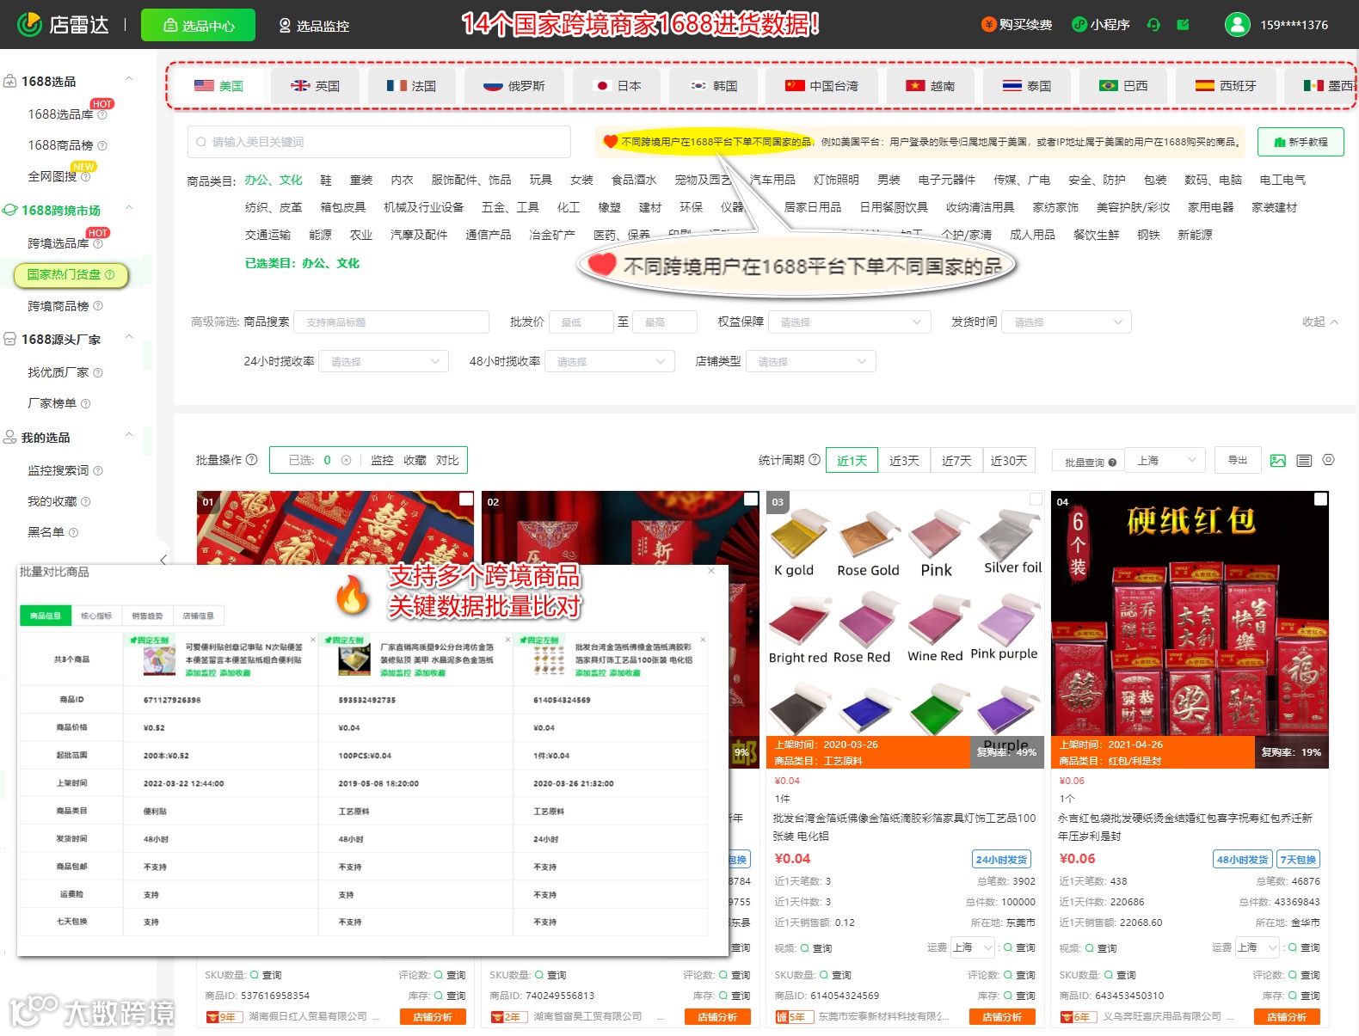Switch to list view icon
Image resolution: width=1359 pixels, height=1036 pixels.
tap(1304, 461)
